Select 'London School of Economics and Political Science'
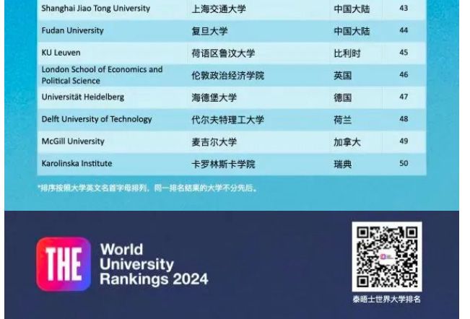 pos(102,75)
